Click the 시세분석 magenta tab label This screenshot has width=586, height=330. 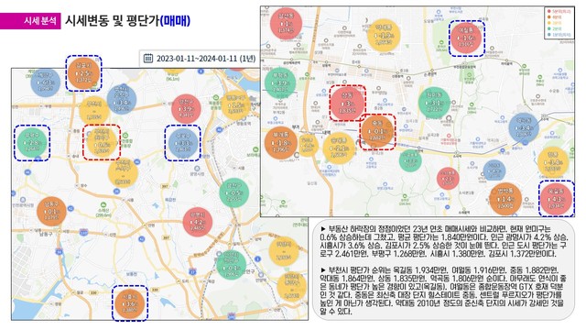40,21
